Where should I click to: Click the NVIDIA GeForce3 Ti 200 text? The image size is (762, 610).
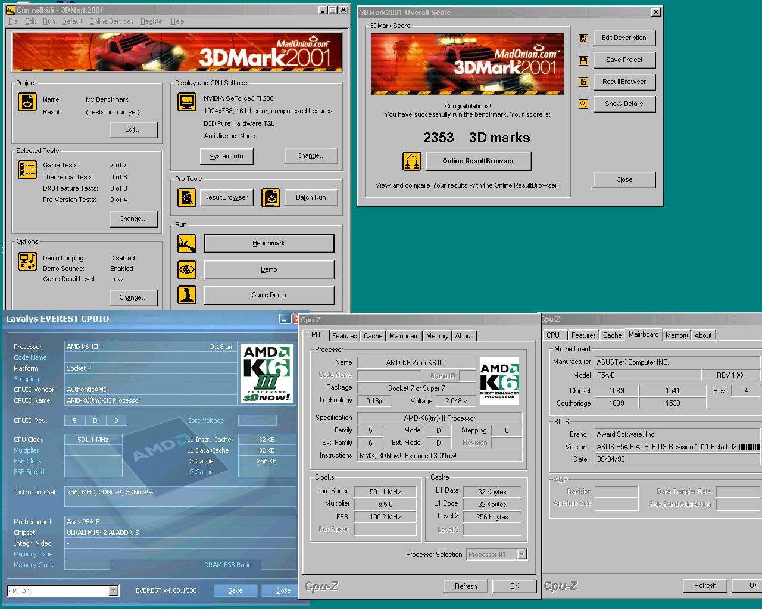click(239, 98)
